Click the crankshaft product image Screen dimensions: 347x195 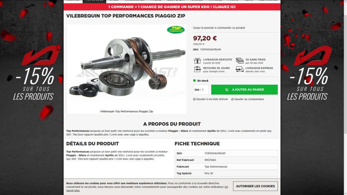127,66
